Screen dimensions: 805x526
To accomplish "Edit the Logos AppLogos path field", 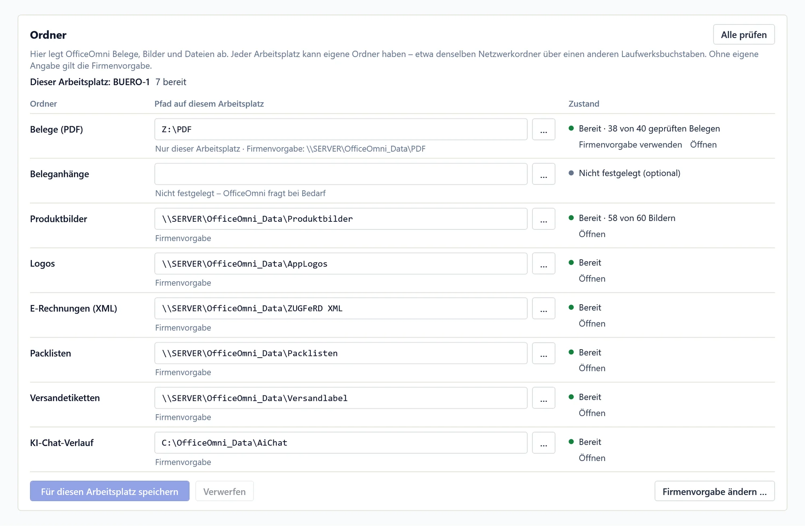I will (341, 264).
